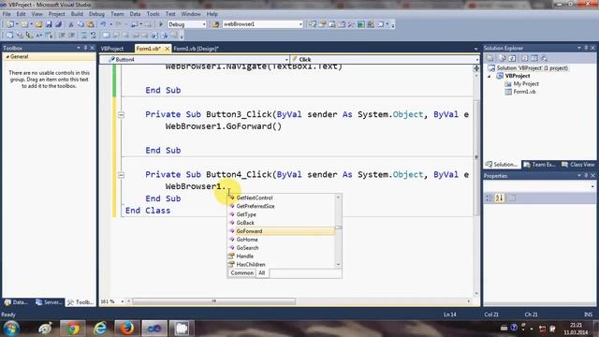
Task: Switch to the VBProject document tab
Action: [112, 49]
